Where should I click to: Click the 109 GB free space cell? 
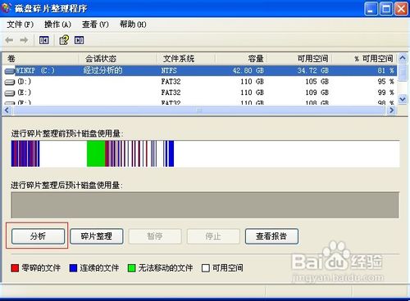(x=317, y=92)
